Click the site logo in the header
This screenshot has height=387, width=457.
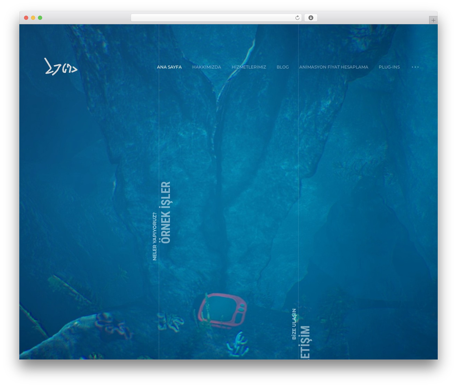(61, 67)
